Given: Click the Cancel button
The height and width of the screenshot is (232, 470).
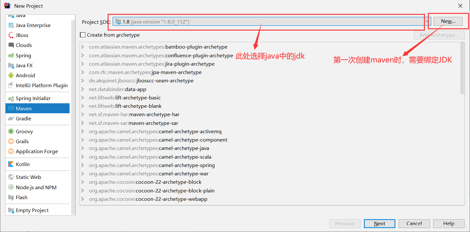Looking at the screenshot, I should (x=414, y=224).
